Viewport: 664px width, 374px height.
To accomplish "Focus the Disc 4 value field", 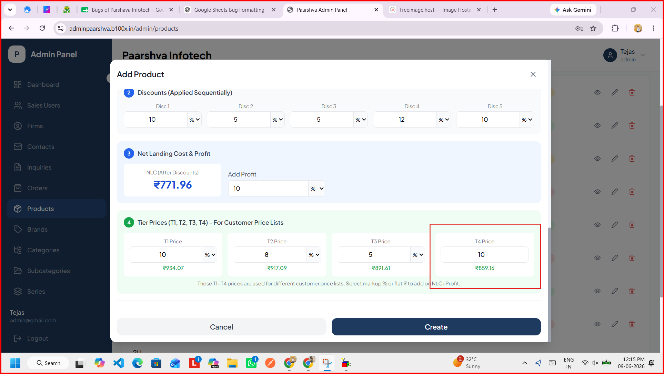I will coord(405,120).
